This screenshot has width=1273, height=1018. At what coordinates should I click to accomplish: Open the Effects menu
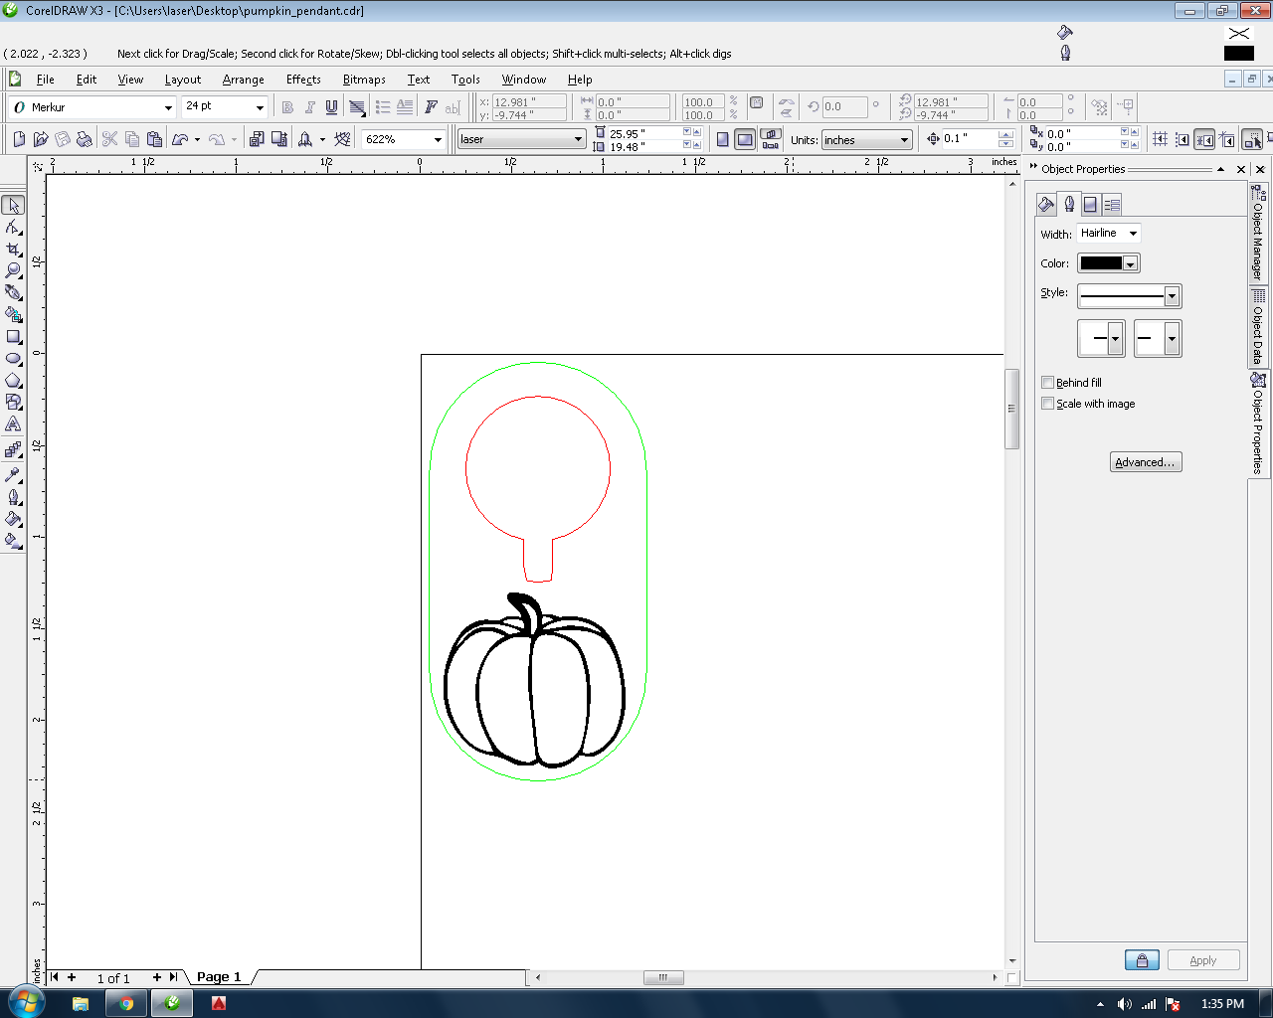[303, 80]
